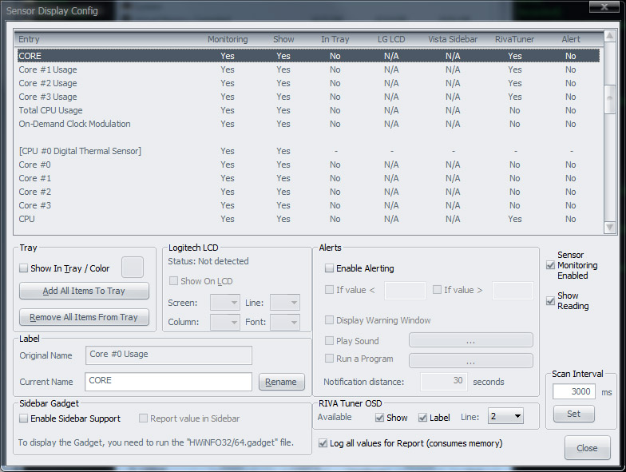Click the Close button at bottom

[587, 448]
